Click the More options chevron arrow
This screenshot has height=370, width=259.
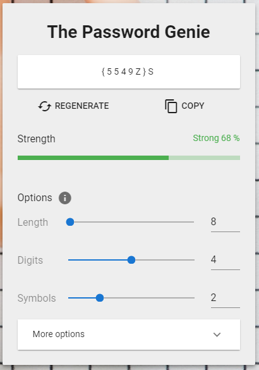point(217,335)
